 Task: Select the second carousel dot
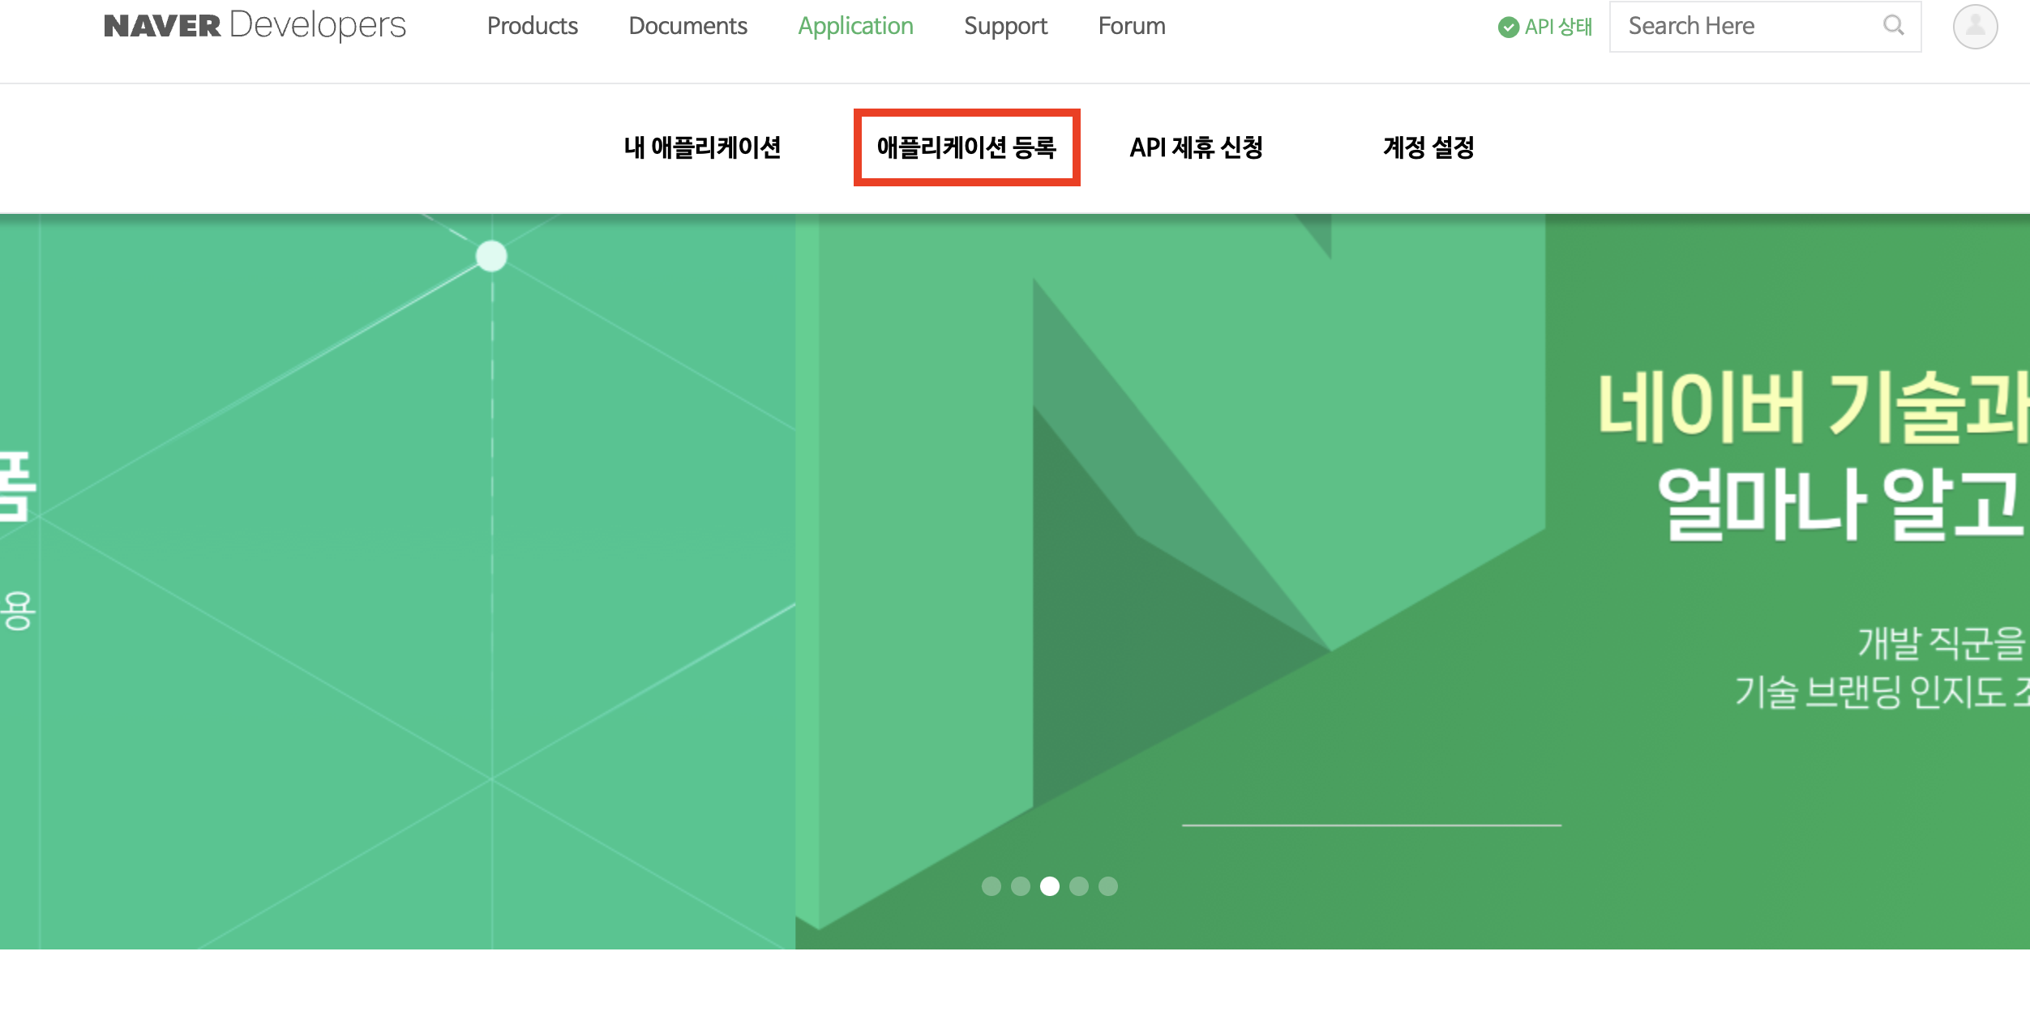click(x=1020, y=886)
